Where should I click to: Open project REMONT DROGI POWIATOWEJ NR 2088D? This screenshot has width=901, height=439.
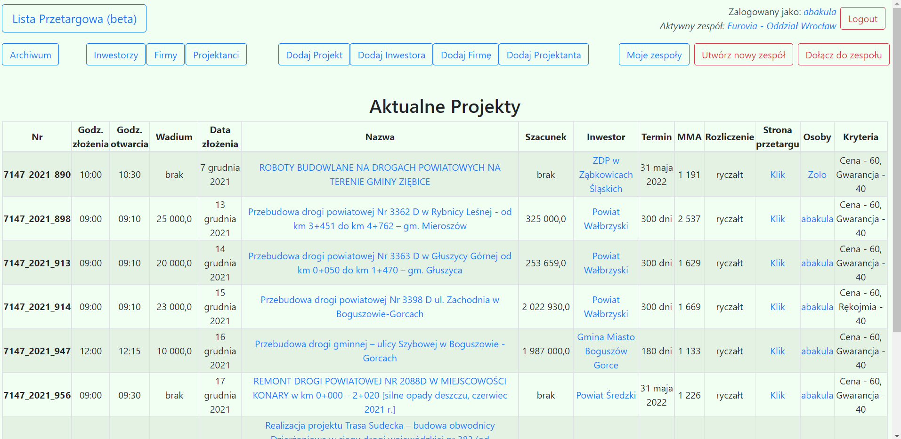(x=380, y=395)
